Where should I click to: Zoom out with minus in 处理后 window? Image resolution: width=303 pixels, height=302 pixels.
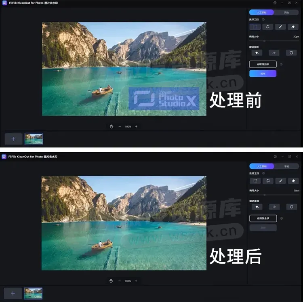tap(120, 281)
